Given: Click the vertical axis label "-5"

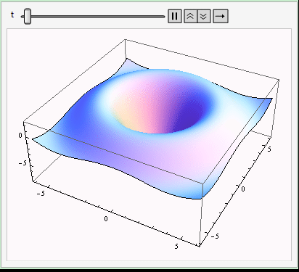Looking at the screenshot, I should click(22, 163).
